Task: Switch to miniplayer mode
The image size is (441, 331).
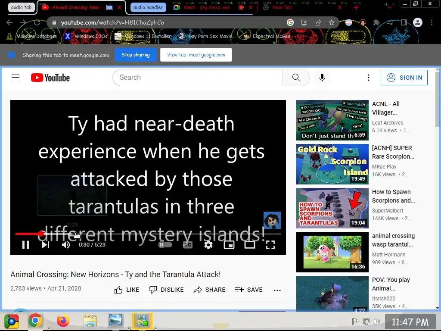Action: coord(229,245)
